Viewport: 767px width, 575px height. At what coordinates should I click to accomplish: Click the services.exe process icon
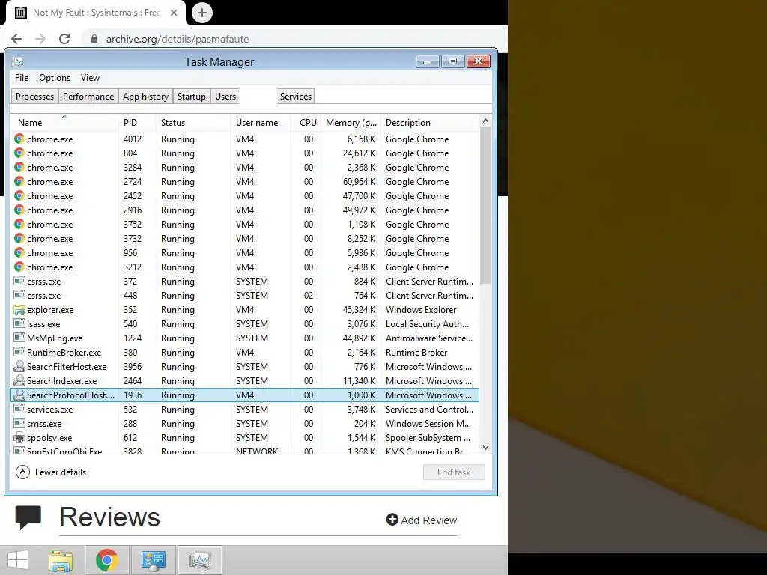coord(19,409)
